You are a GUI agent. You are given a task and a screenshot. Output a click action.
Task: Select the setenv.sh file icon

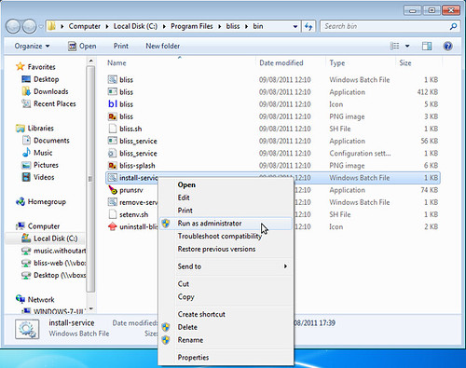112,214
